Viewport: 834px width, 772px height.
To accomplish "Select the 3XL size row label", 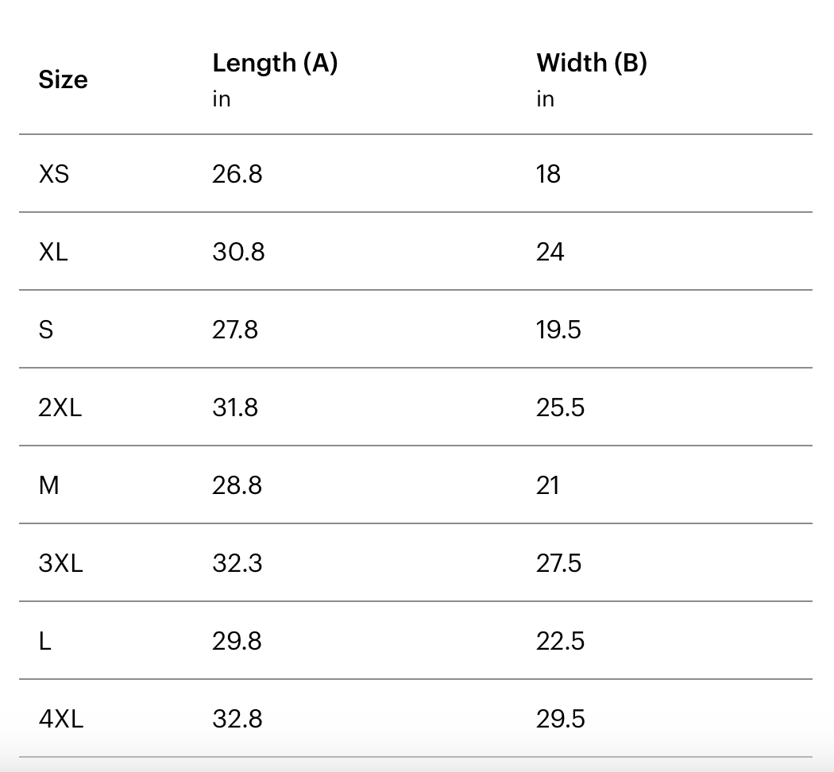I will pos(60,563).
